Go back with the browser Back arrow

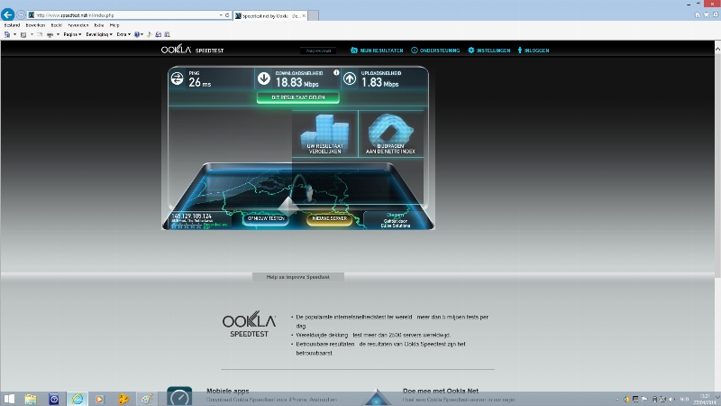7,14
